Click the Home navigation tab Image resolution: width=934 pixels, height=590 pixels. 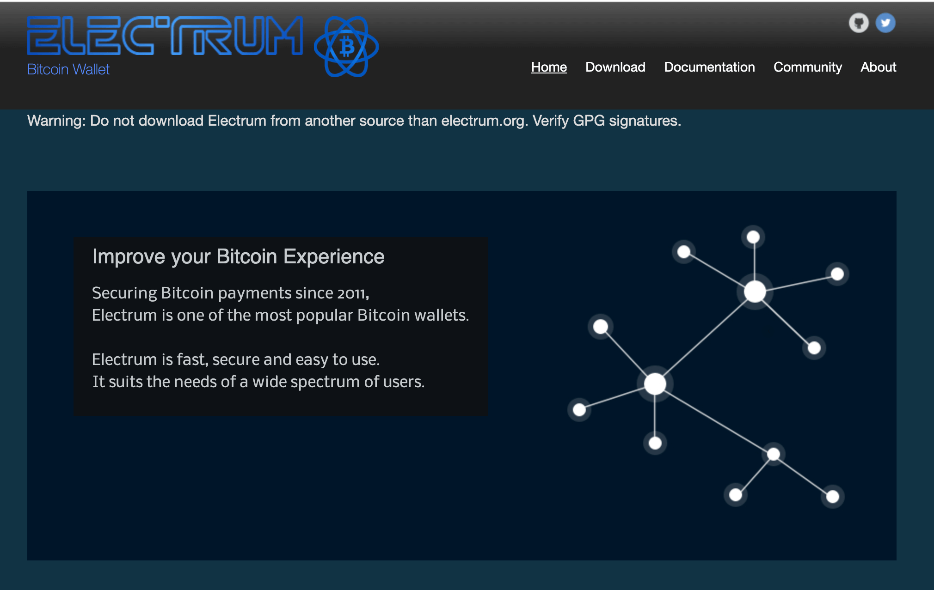(x=549, y=67)
